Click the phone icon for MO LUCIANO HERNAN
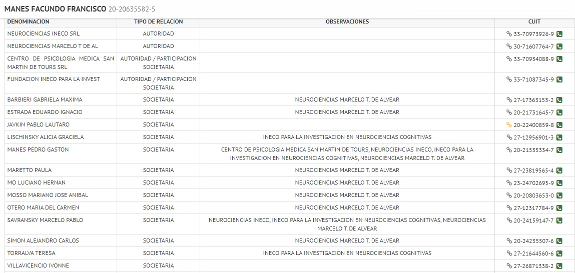 click(x=559, y=183)
